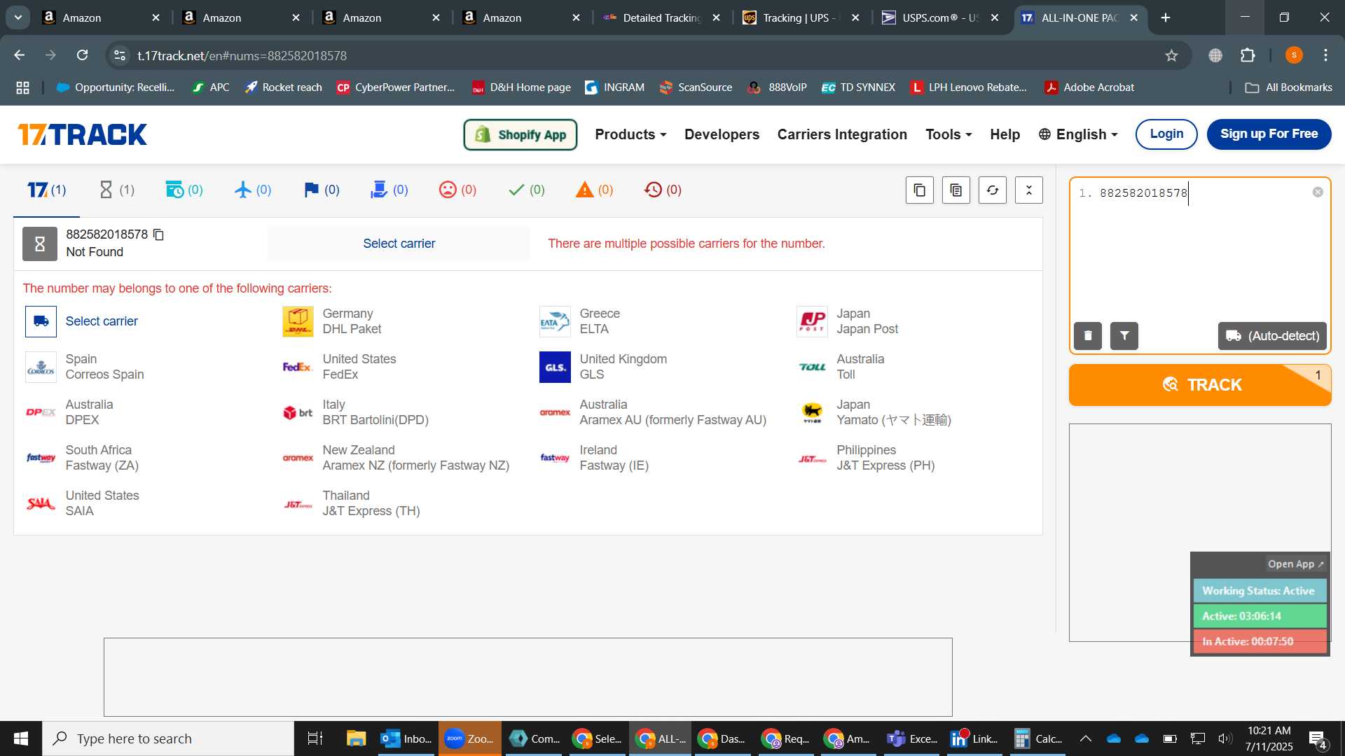Click the filter numbers icon
This screenshot has height=756, width=1345.
point(1124,336)
